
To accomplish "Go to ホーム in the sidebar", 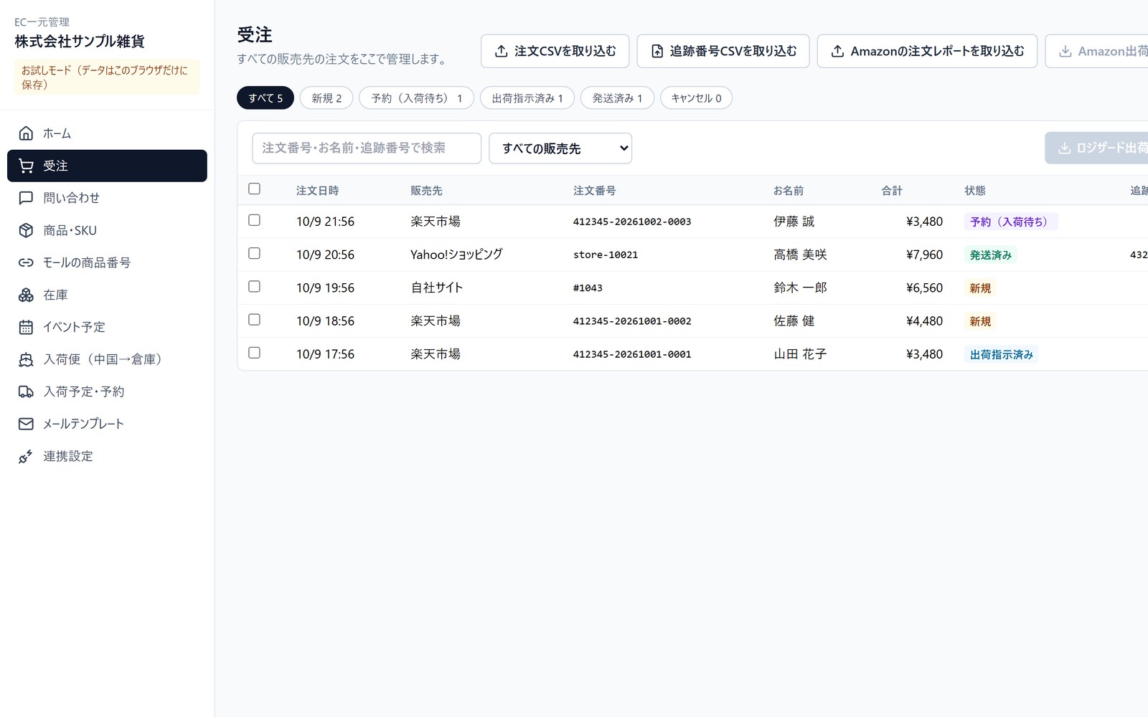I will [x=107, y=133].
